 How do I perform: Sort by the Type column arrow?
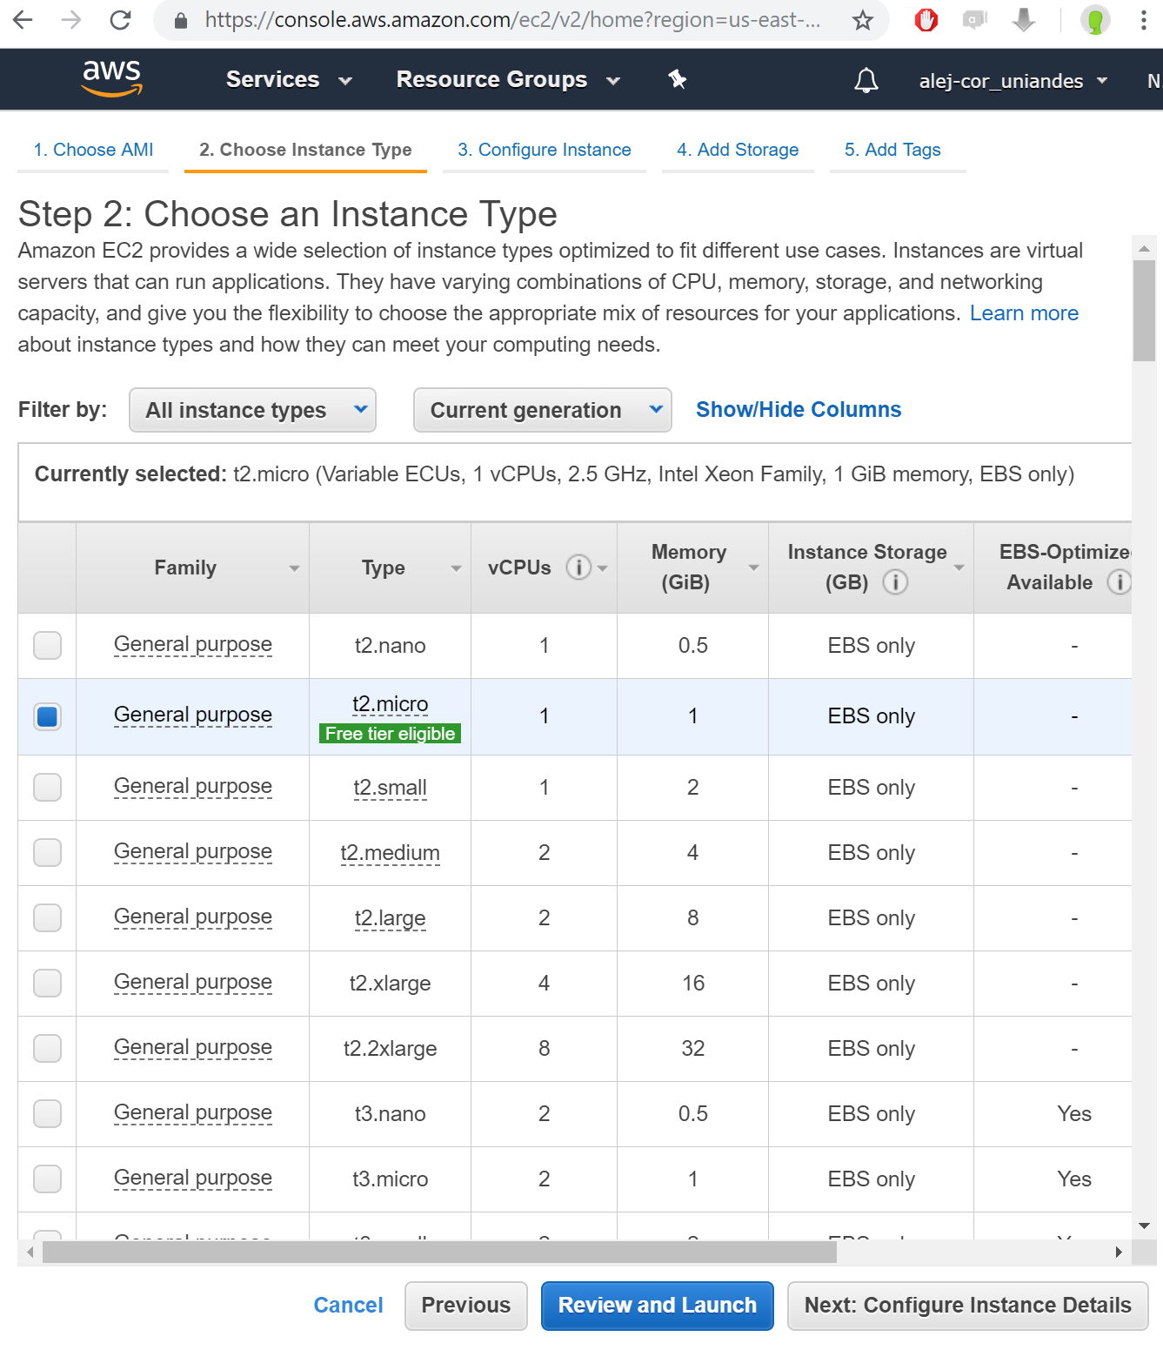456,568
